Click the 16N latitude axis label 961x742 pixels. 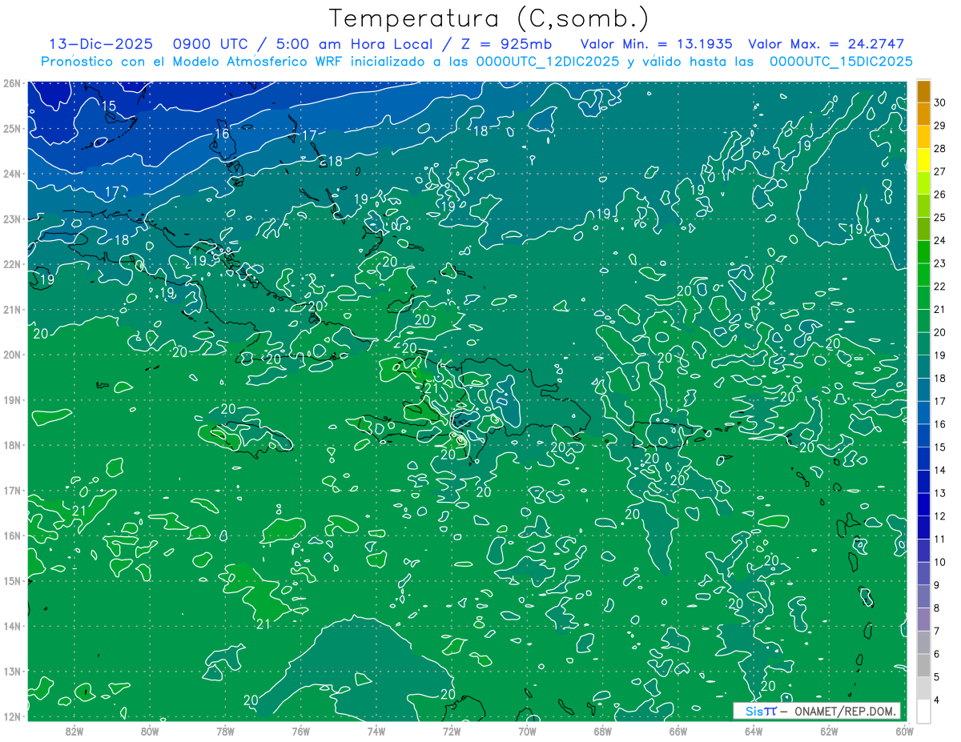point(11,535)
